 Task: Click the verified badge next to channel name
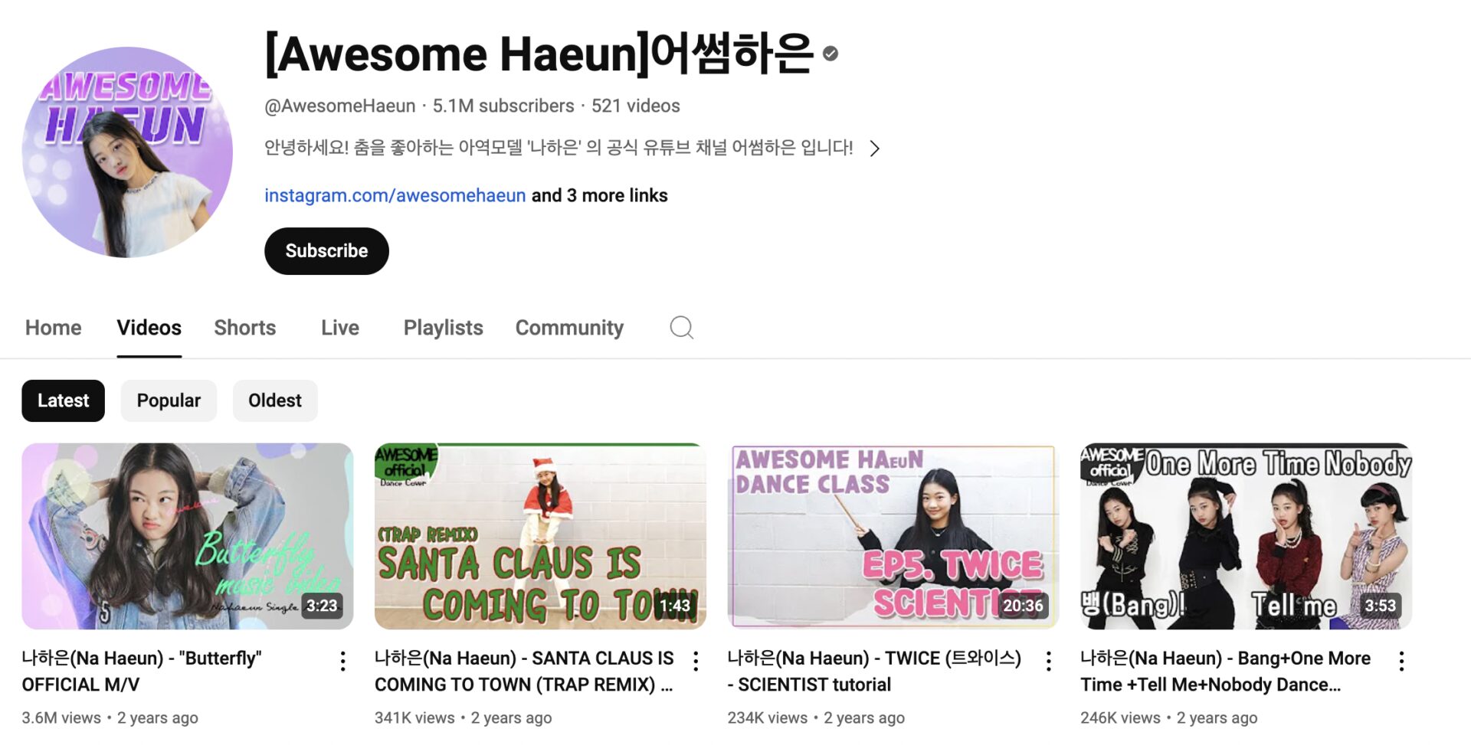click(x=831, y=54)
